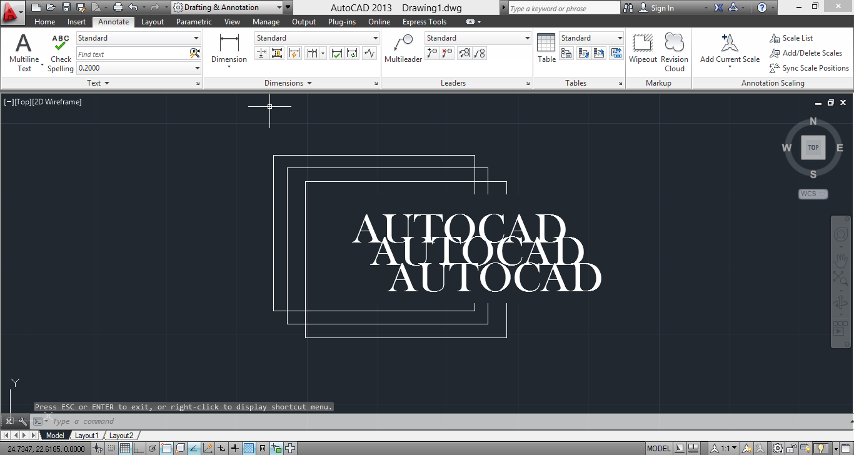
Task: Click the Dimension Update icon
Action: 353,53
